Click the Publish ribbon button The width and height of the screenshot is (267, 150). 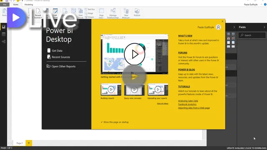[137, 12]
